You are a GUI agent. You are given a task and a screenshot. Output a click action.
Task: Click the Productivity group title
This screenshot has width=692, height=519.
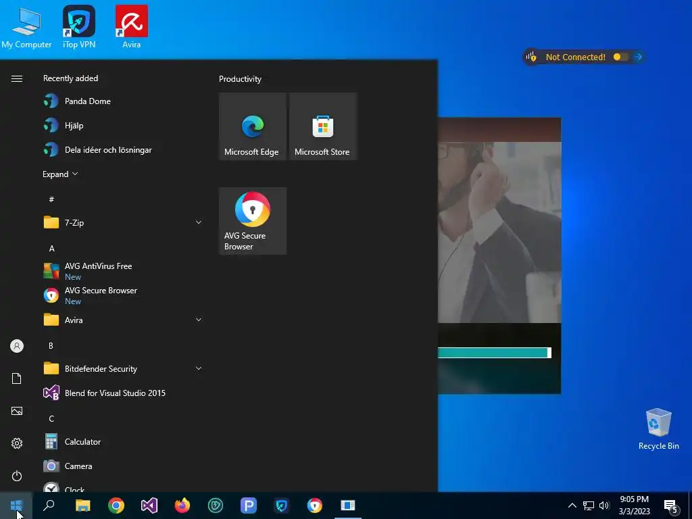240,79
